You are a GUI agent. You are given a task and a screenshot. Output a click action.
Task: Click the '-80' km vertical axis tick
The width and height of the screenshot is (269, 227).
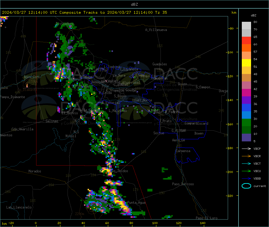(x=231, y=28)
